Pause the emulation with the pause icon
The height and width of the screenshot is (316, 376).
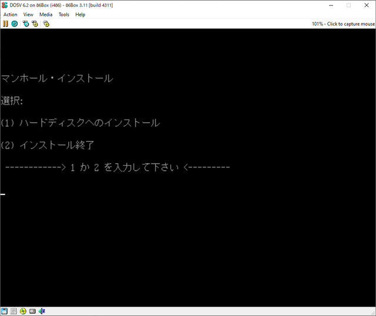(5, 23)
